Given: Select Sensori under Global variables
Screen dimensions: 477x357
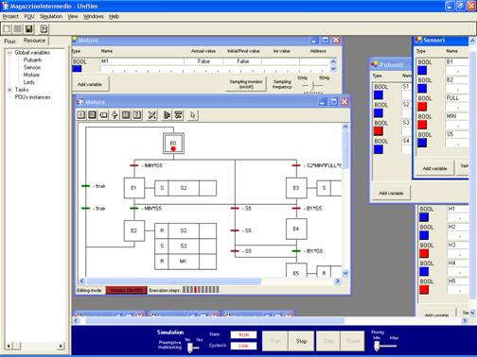Looking at the screenshot, I should tap(32, 67).
